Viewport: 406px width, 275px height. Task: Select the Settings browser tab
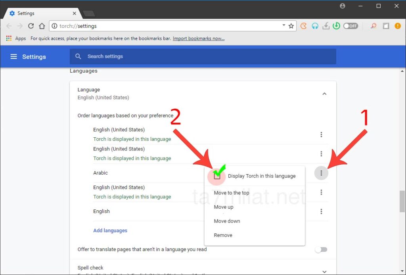click(x=43, y=13)
